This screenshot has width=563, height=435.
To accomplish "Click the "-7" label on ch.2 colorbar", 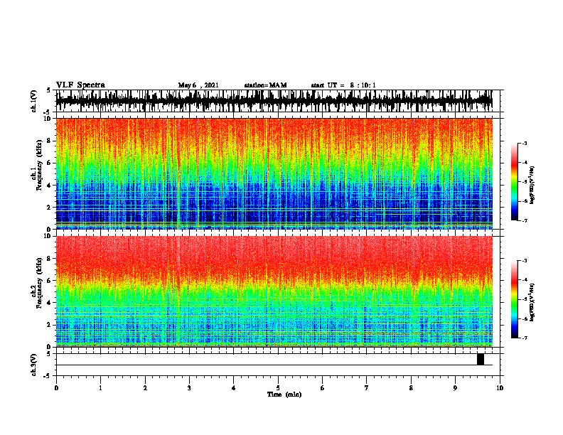I will coord(524,338).
